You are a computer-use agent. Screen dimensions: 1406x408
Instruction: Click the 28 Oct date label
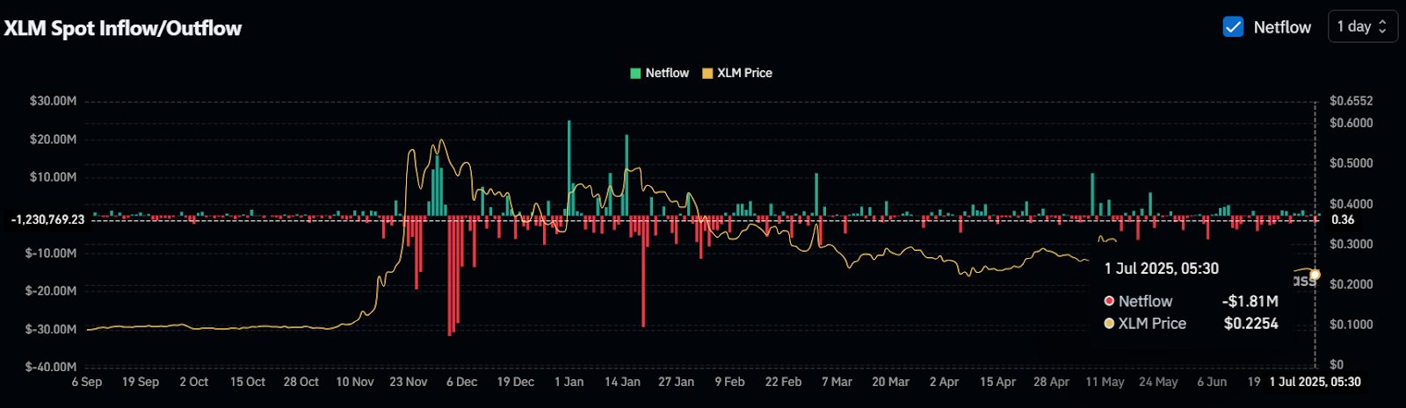(x=301, y=382)
